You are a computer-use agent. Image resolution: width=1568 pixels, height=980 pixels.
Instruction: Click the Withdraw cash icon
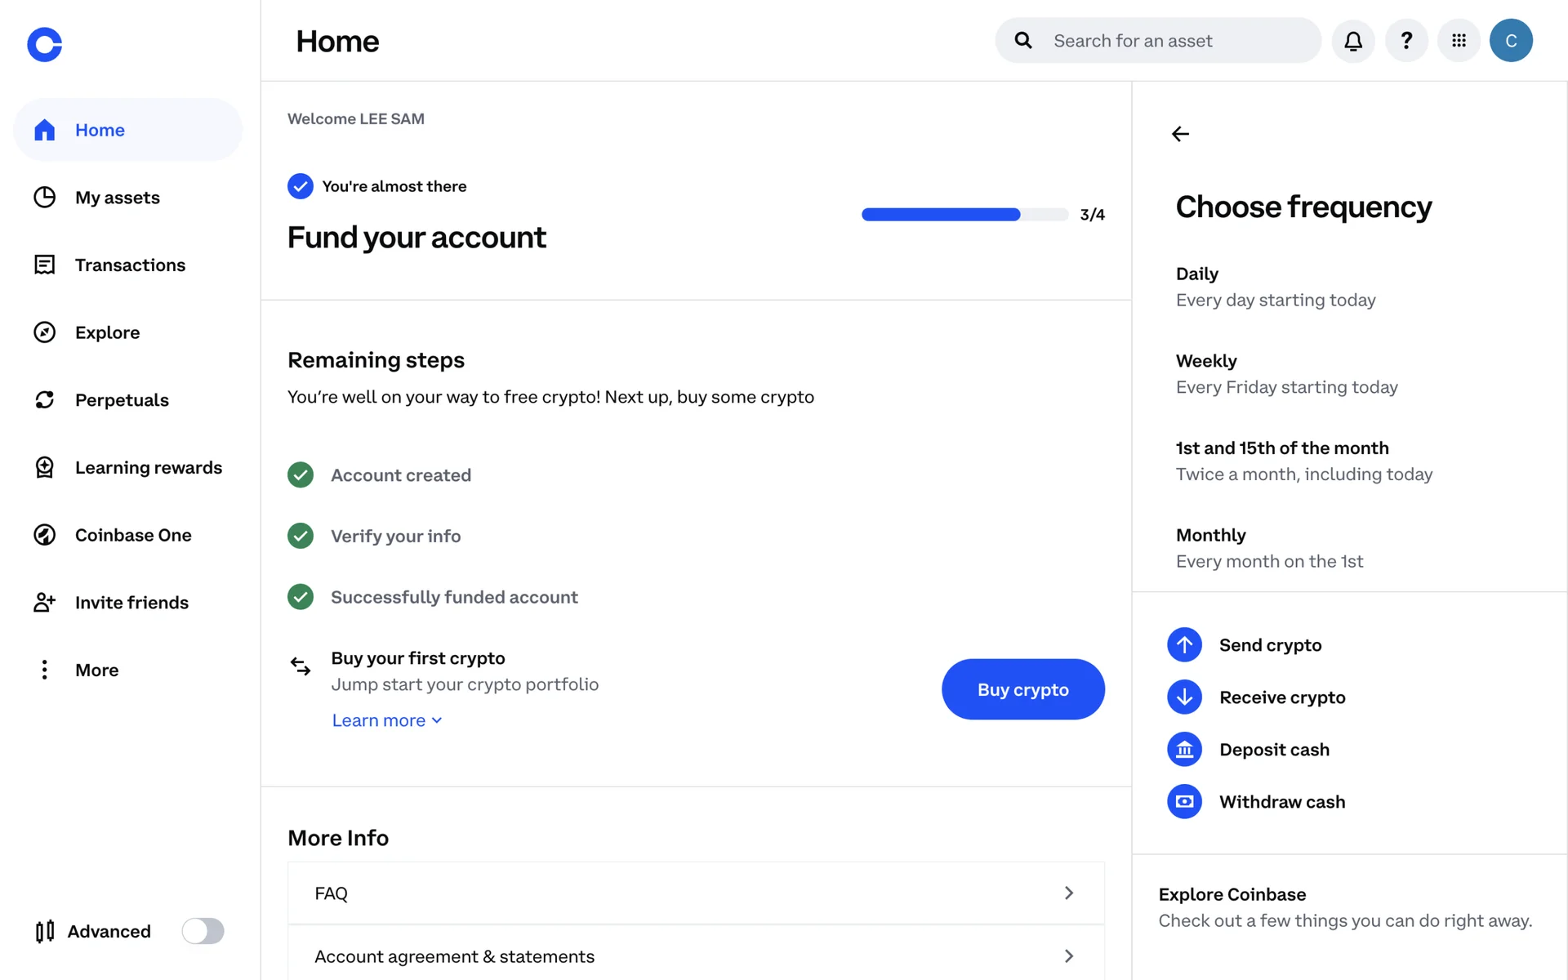click(x=1184, y=802)
